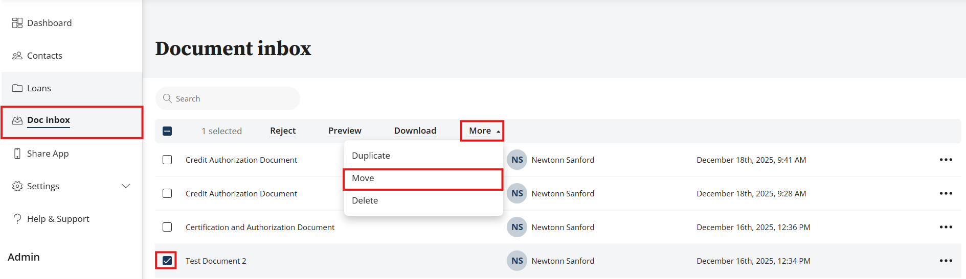Click the Settings gear icon
Image resolution: width=966 pixels, height=279 pixels.
17,186
